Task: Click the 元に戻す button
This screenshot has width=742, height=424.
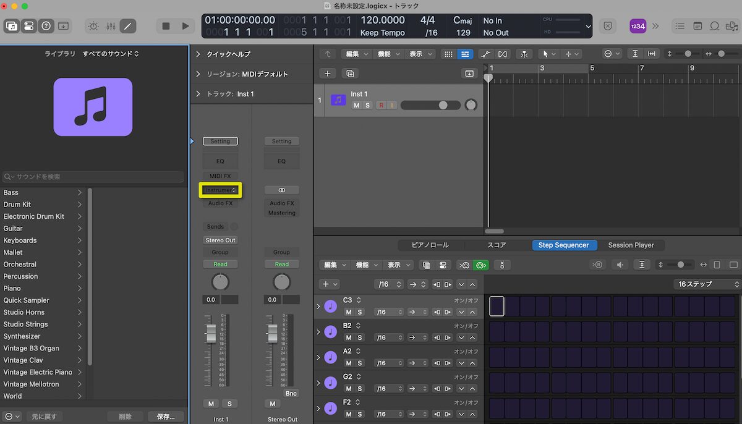Action: (x=44, y=417)
